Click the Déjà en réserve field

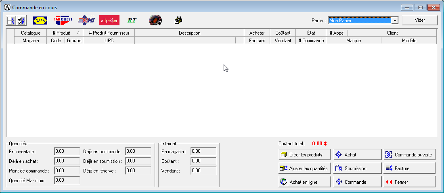(138, 170)
